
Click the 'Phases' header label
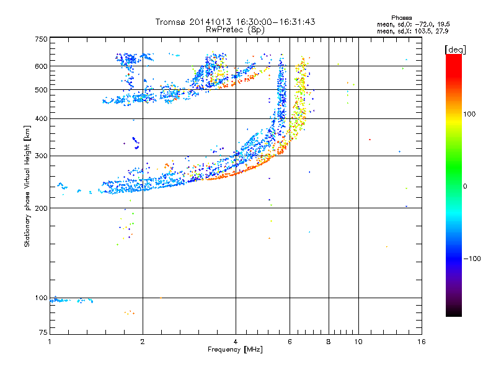coord(401,18)
